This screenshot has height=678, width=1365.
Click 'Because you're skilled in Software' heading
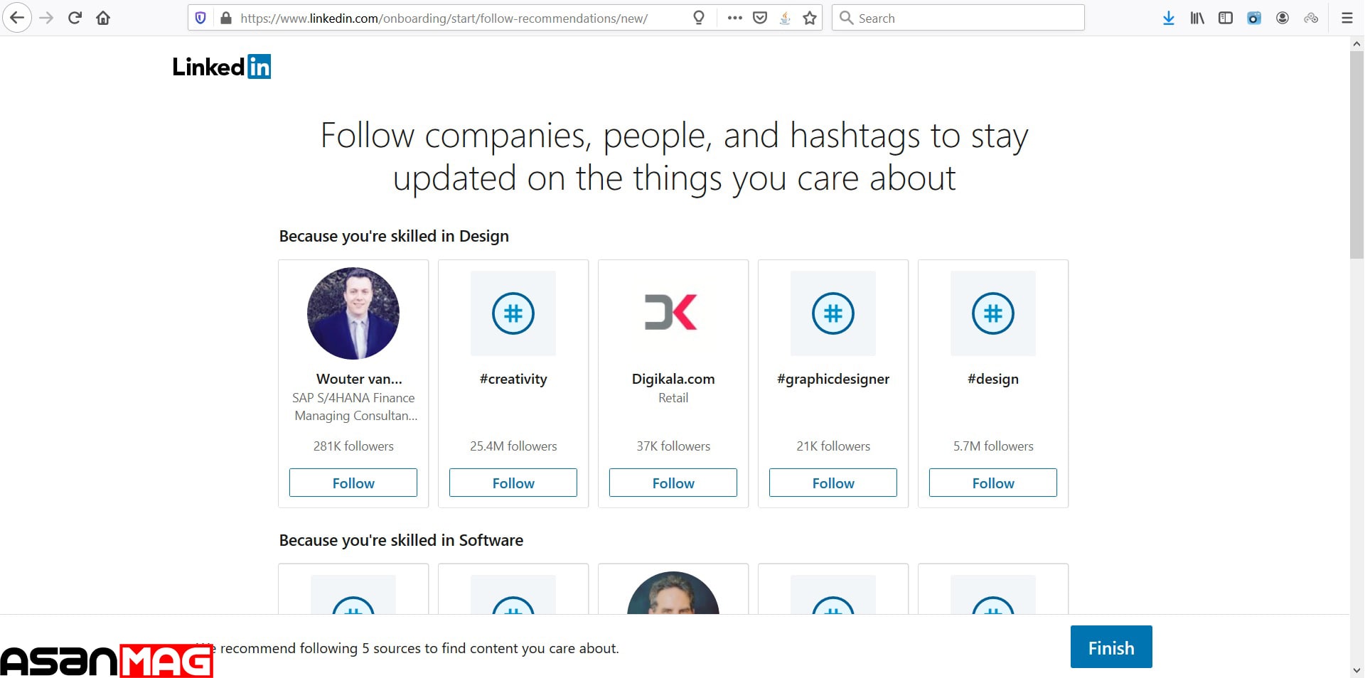(x=401, y=540)
